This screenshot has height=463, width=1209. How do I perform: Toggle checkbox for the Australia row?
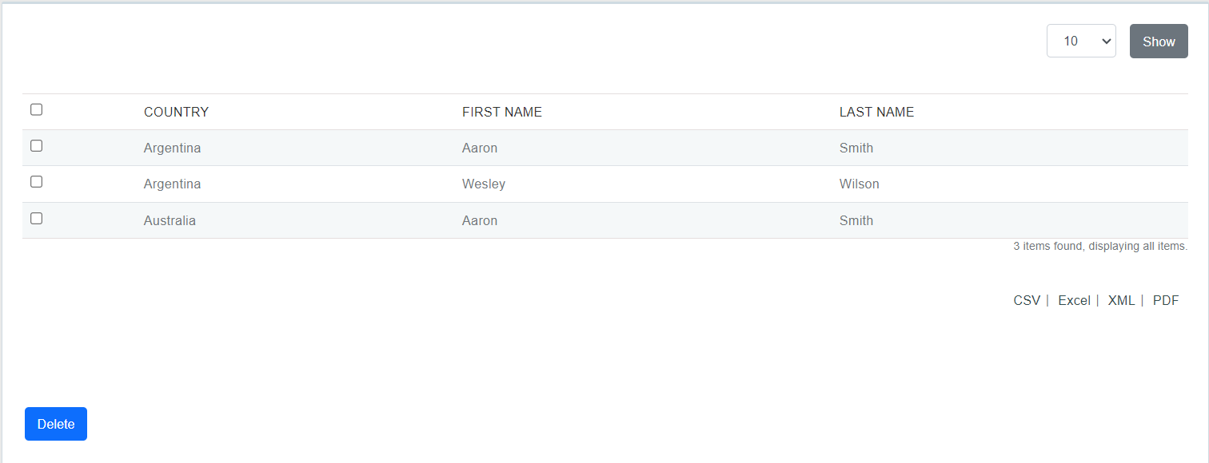(x=36, y=219)
